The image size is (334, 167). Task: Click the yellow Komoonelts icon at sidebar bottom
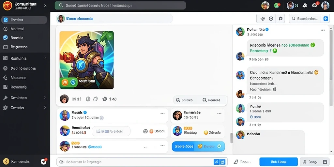point(6,161)
